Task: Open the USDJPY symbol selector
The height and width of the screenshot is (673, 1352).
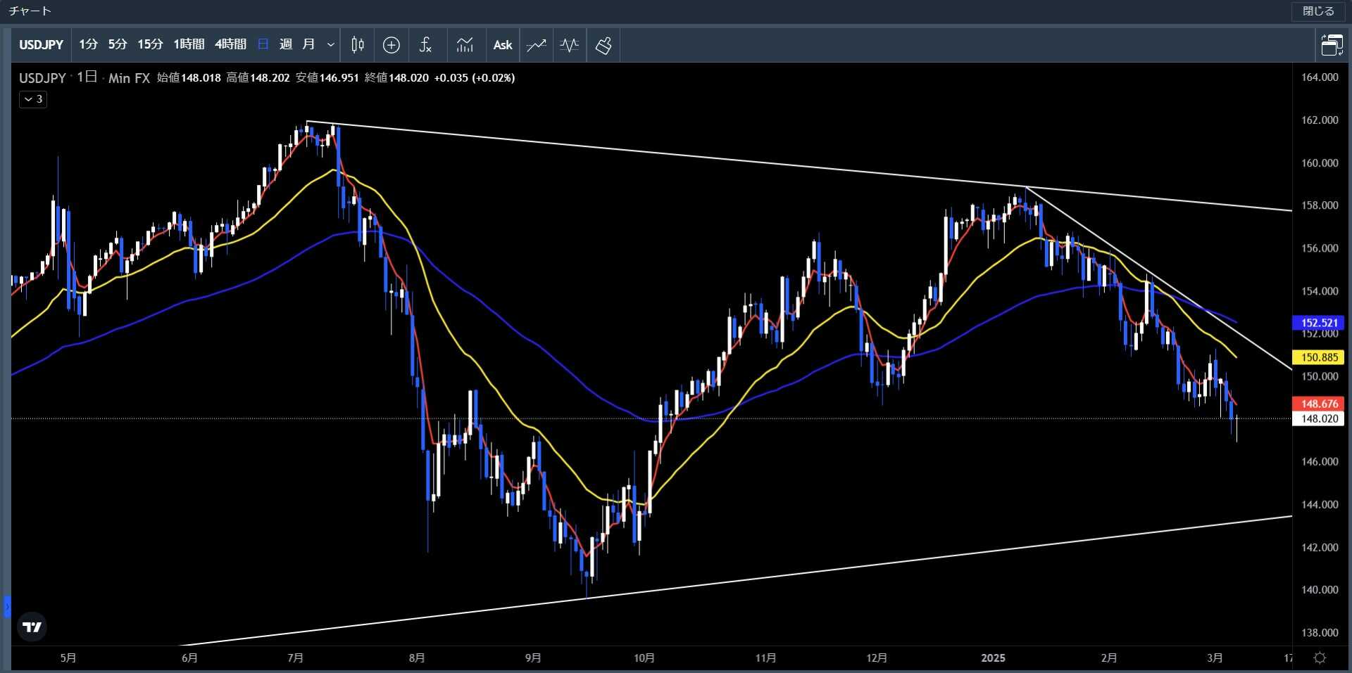Action: point(41,45)
